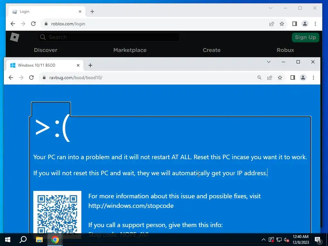Image resolution: width=328 pixels, height=246 pixels.
Task: Reload the ravbug.com BSOD page
Action: pyautogui.click(x=31, y=78)
